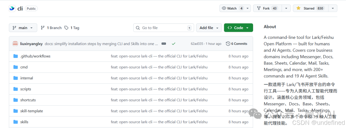
Task: Click the folder icon beside .github/workflows
Action: tap(15, 56)
